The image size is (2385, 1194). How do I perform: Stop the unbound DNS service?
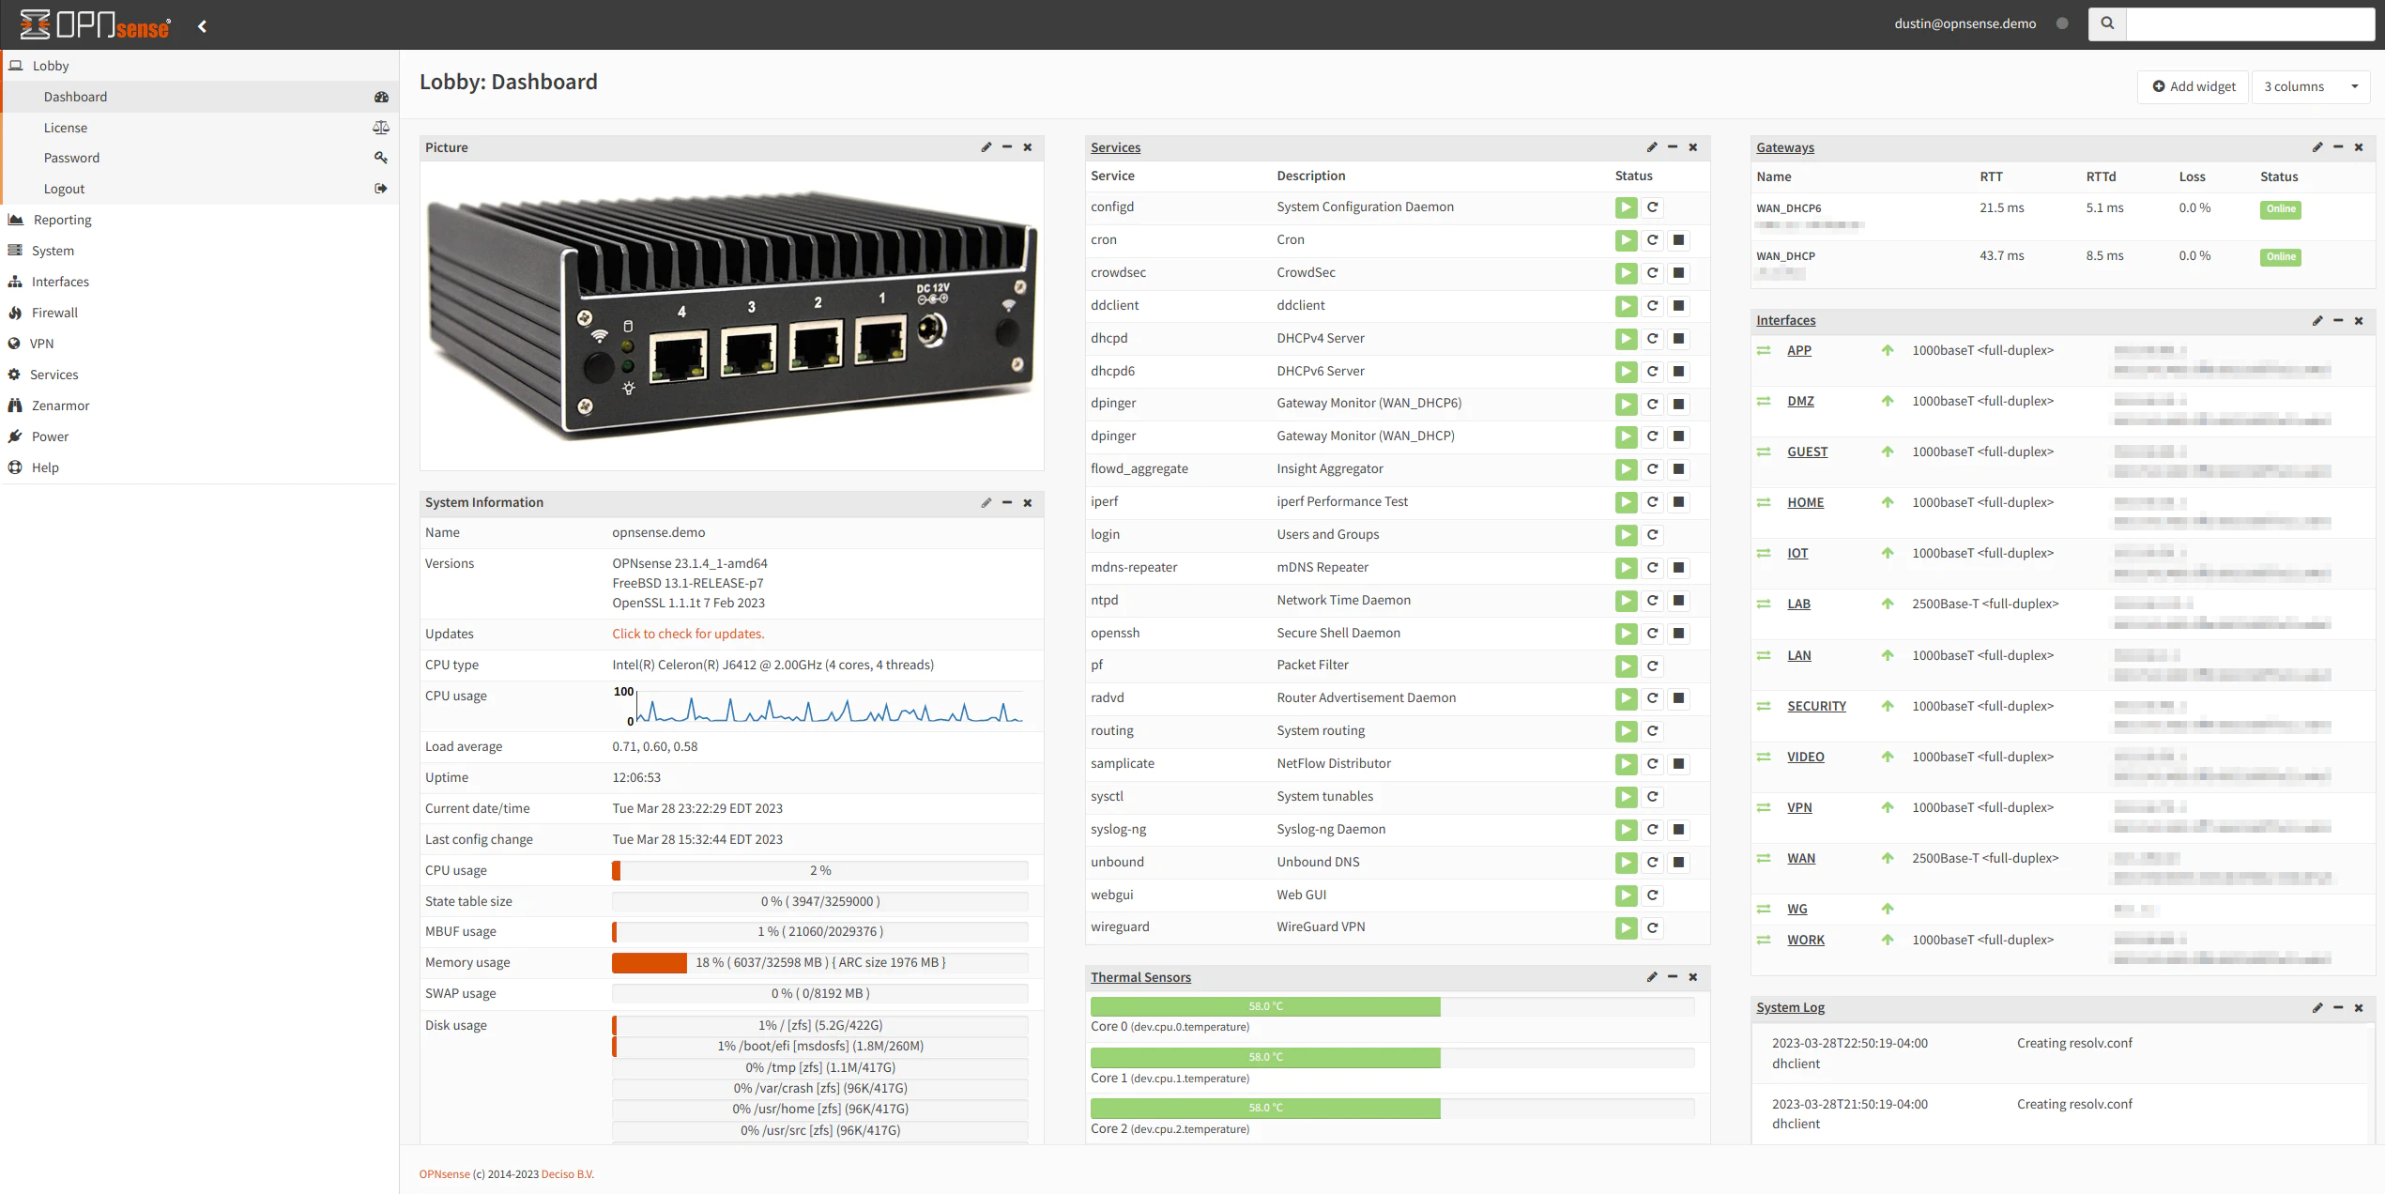point(1678,863)
